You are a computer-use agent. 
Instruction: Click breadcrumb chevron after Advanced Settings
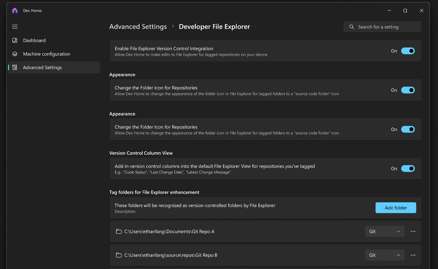(x=173, y=26)
